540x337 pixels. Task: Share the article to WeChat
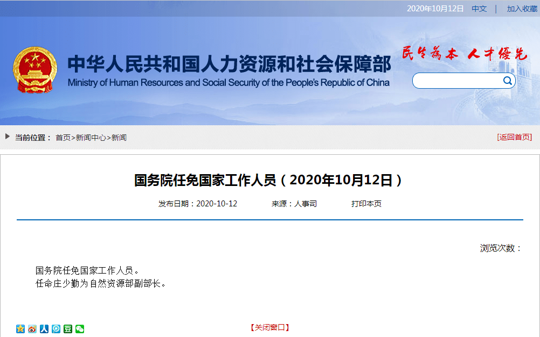80,329
